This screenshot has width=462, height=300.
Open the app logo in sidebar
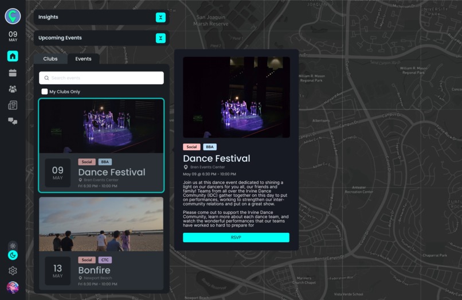pos(13,16)
